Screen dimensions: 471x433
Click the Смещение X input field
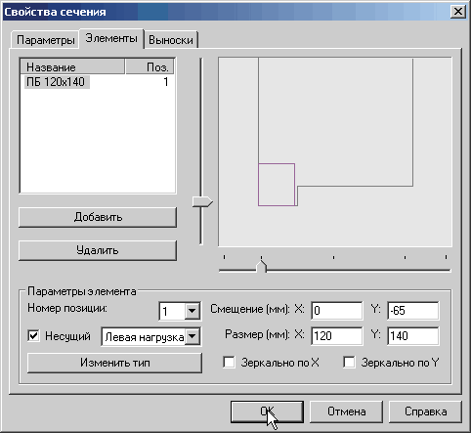pos(337,311)
